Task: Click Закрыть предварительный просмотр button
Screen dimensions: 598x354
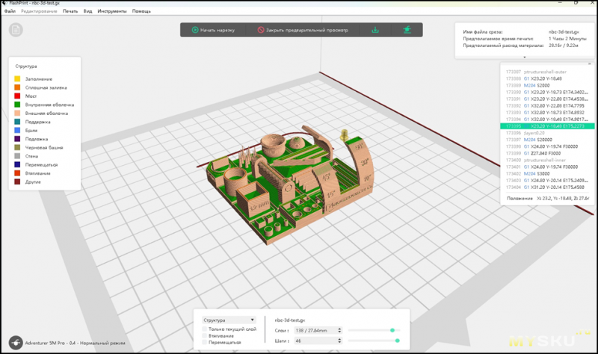Action: [301, 30]
